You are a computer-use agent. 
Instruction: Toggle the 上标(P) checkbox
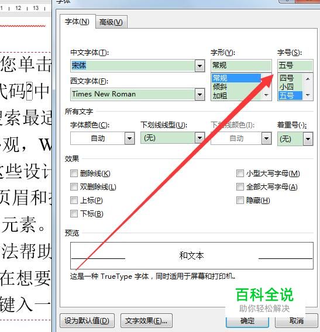74,200
